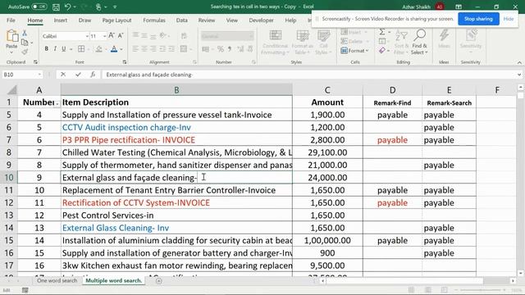This screenshot has height=295, width=525.
Task: Open the Formulas ribbon tab
Action: 154,20
